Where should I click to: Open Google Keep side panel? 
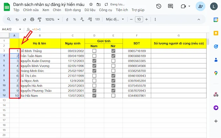click(216, 33)
